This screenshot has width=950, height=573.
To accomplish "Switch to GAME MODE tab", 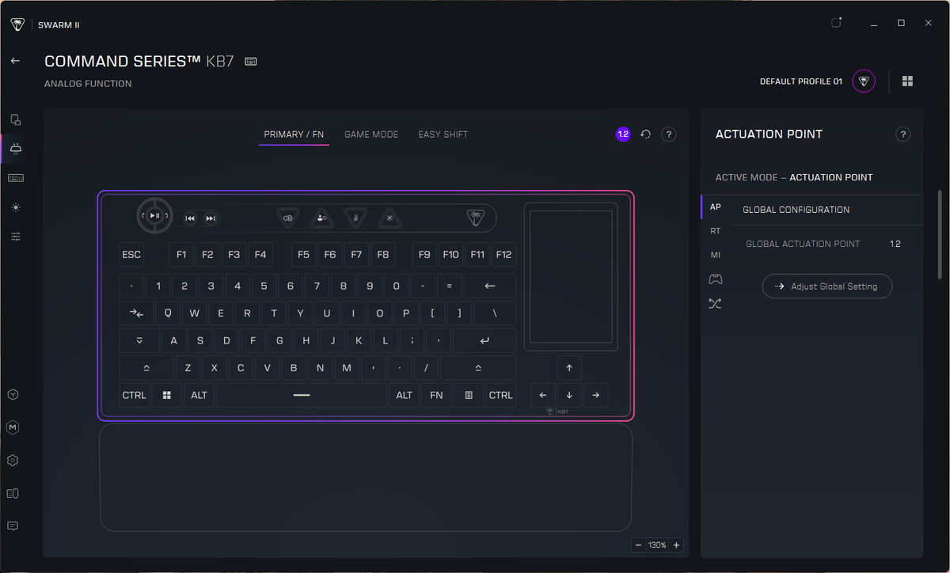I will click(x=371, y=135).
